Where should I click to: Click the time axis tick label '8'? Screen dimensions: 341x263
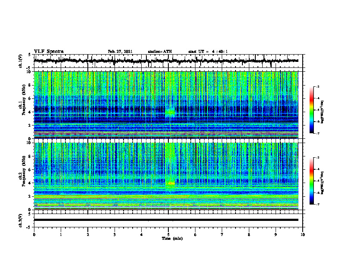[249, 235]
